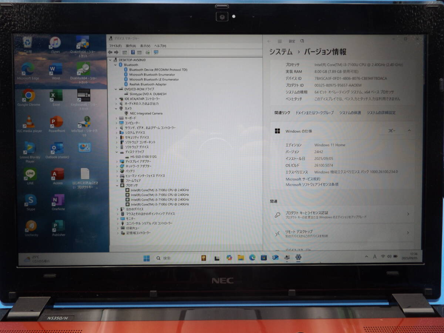Select Realtek Bluetooth Adapter device
Image resolution: width=444 pixels, height=333 pixels.
click(x=145, y=84)
